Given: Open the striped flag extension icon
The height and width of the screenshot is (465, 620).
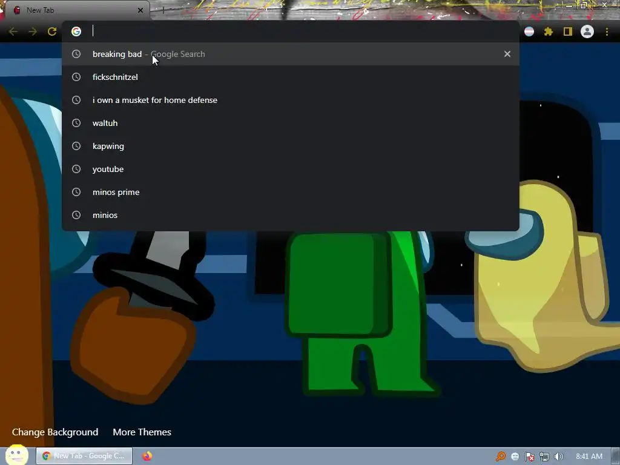Looking at the screenshot, I should 529,31.
